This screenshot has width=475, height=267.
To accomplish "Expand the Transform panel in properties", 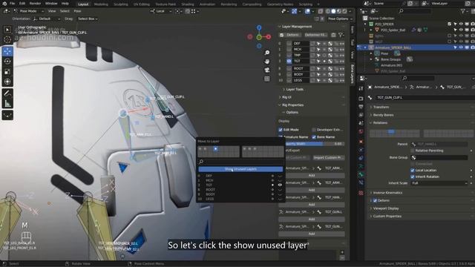I will (381, 107).
